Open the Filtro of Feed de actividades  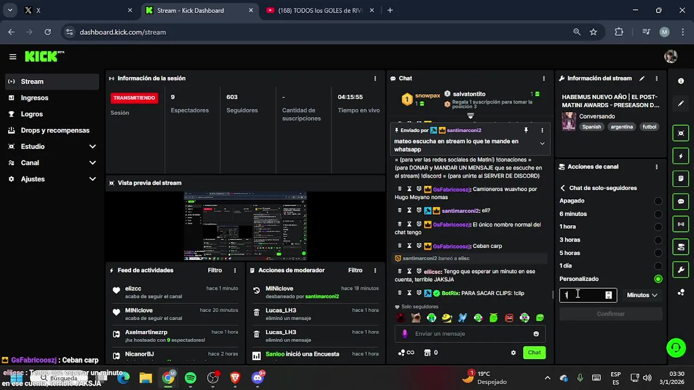click(215, 270)
